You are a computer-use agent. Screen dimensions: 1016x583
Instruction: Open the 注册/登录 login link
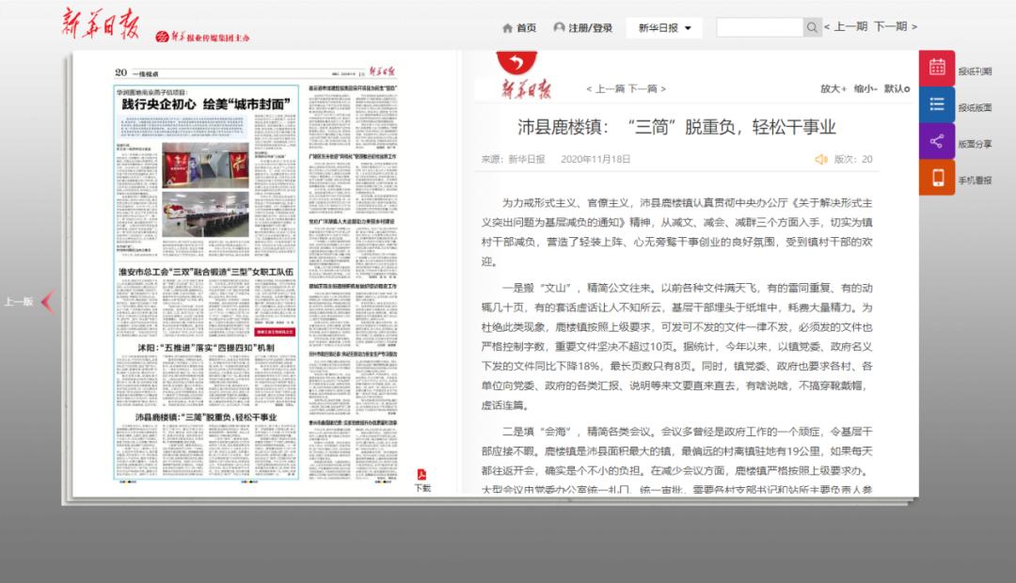coord(582,27)
